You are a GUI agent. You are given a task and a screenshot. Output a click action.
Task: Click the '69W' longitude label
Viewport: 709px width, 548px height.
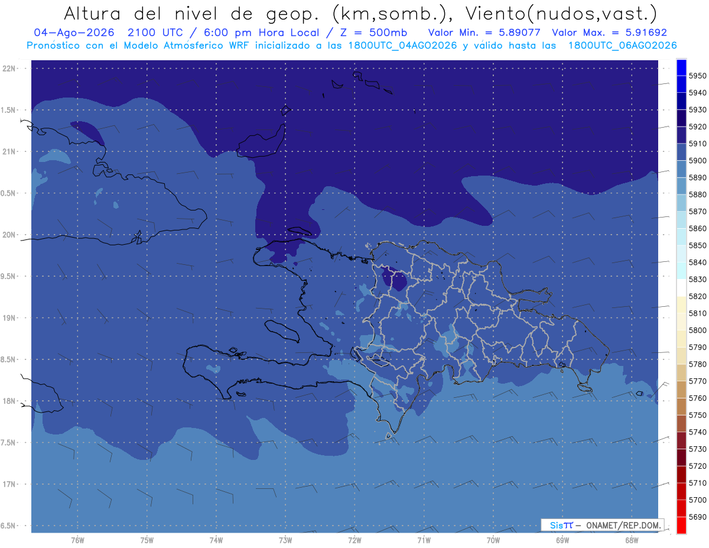pyautogui.click(x=562, y=540)
